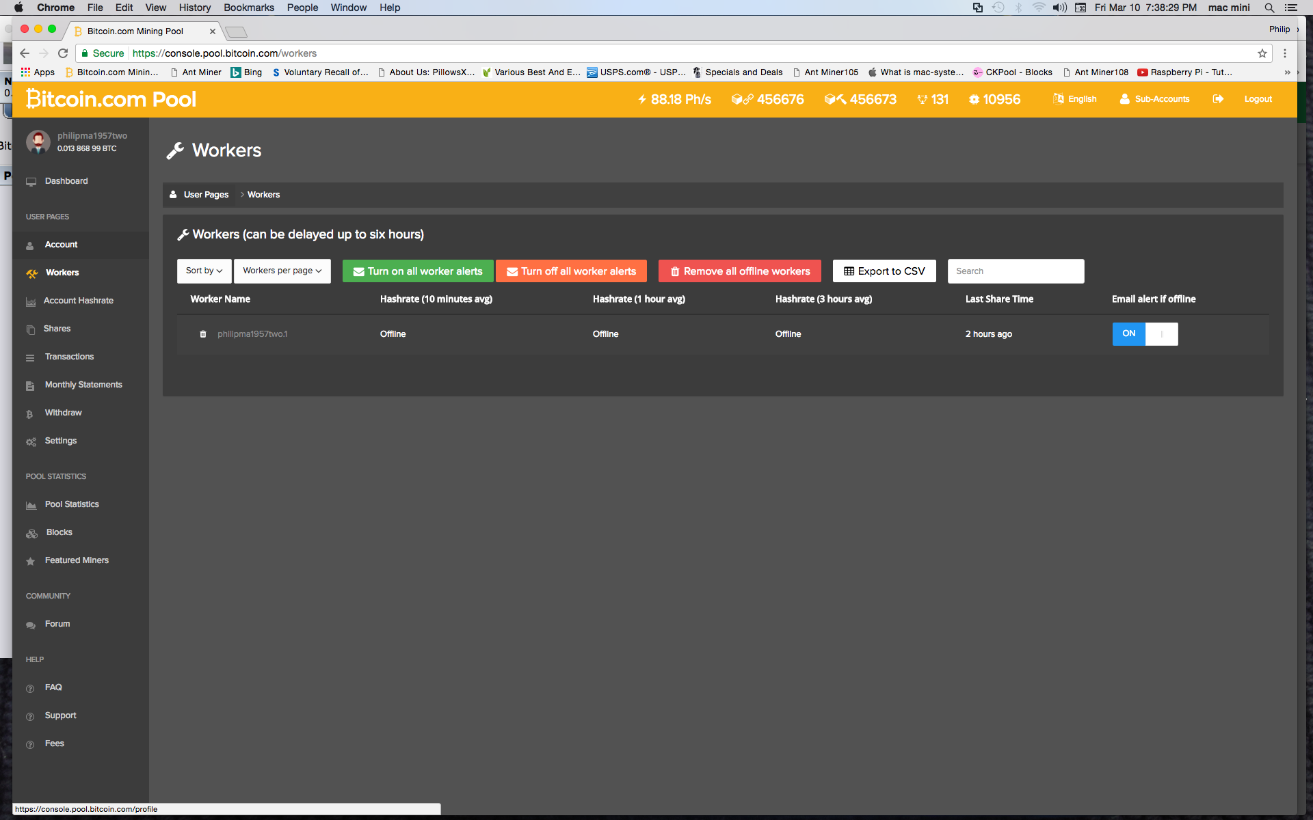Click the logout arrow icon

click(x=1218, y=99)
